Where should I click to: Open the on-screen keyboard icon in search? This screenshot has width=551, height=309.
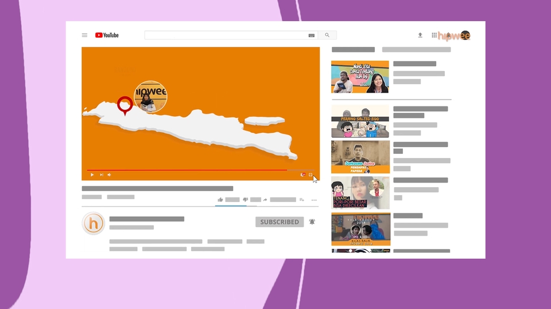[311, 35]
